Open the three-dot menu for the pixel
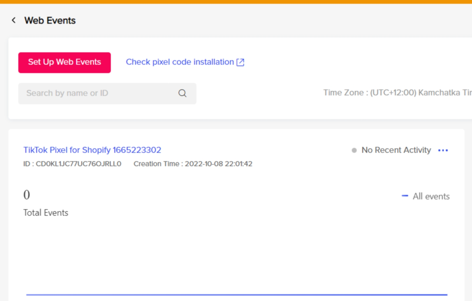The height and width of the screenshot is (301, 472). click(x=443, y=150)
